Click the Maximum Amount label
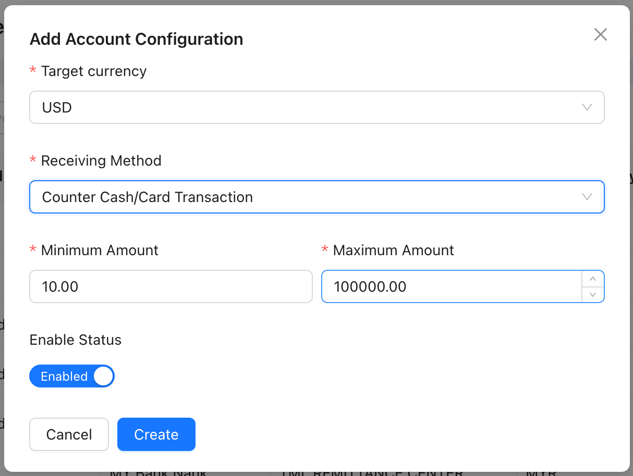The width and height of the screenshot is (633, 476). coord(393,250)
